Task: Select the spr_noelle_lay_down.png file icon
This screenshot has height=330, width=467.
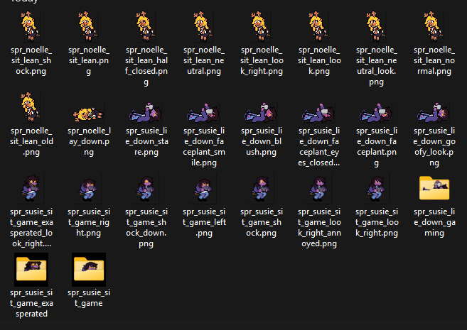Action: click(x=88, y=114)
